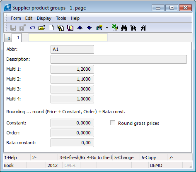The height and width of the screenshot is (172, 196).
Task: Click the Copy record documents icon
Action: pyautogui.click(x=60, y=28)
